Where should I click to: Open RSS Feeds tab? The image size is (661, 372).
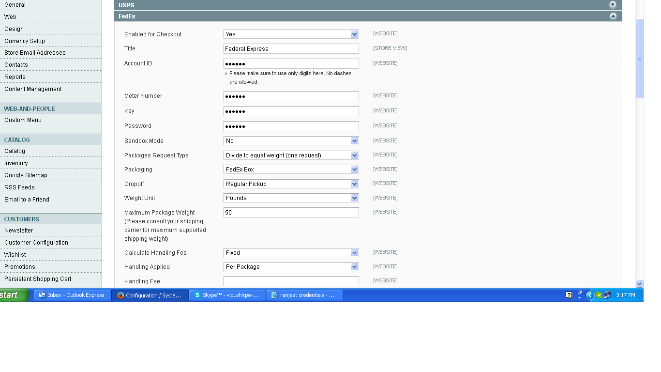(51, 187)
